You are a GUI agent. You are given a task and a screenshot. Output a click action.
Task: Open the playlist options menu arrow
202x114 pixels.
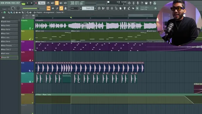pyautogui.click(x=2, y=12)
